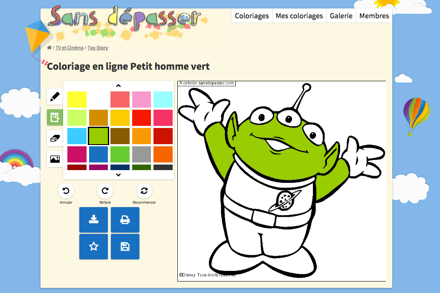
Task: Pick the salmon red swatch
Action: pyautogui.click(x=120, y=100)
